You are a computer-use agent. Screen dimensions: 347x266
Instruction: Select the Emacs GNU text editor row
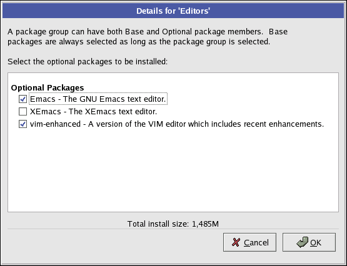(x=98, y=99)
